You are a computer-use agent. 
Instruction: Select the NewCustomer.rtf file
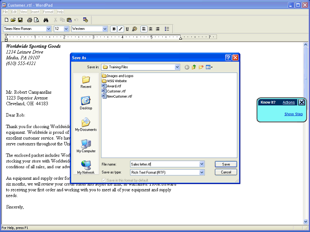[117, 96]
